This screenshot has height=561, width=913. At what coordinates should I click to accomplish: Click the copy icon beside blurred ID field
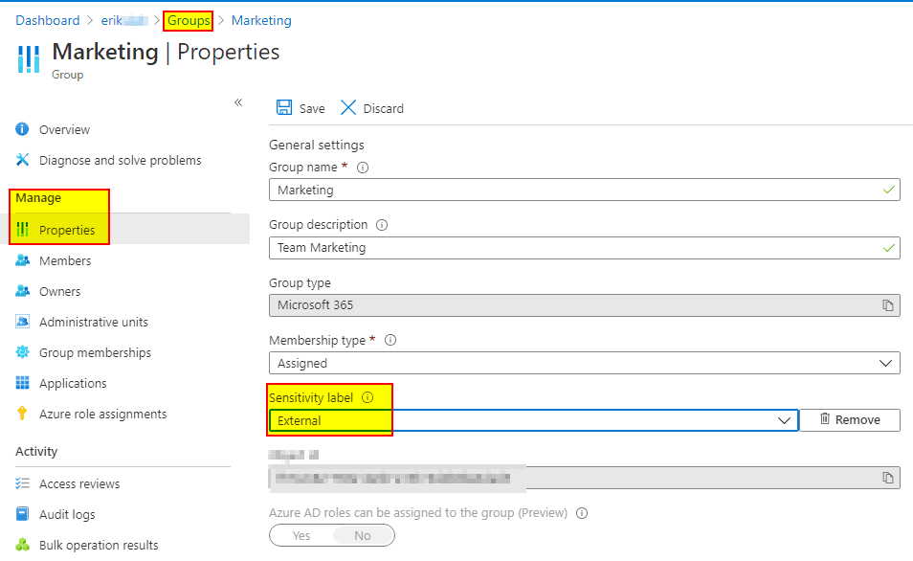point(887,478)
